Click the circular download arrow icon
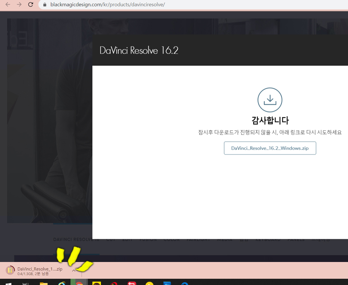This screenshot has height=285, width=348. [x=270, y=100]
